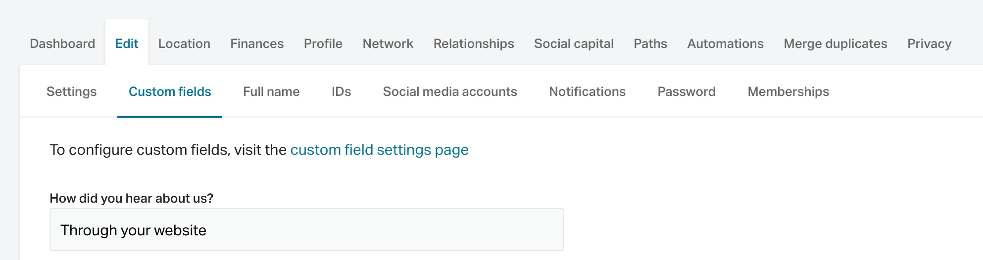Follow the custom field settings page link
Viewport: 983px width, 260px height.
(379, 150)
